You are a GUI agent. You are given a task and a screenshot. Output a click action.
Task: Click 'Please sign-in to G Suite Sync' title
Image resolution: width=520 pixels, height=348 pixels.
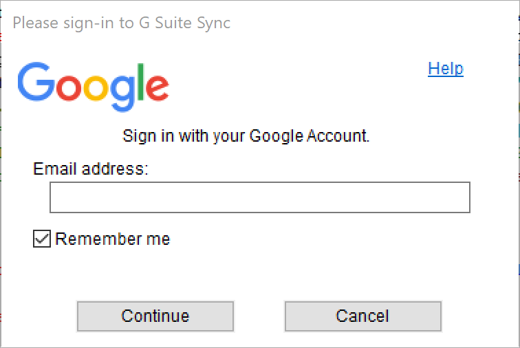coord(121,23)
